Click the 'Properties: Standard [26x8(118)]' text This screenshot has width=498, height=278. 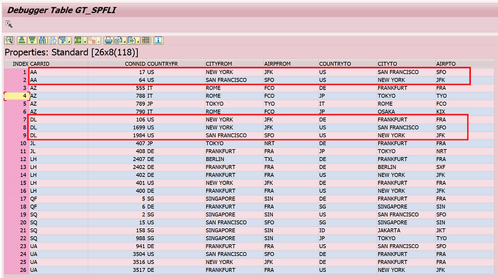point(72,52)
